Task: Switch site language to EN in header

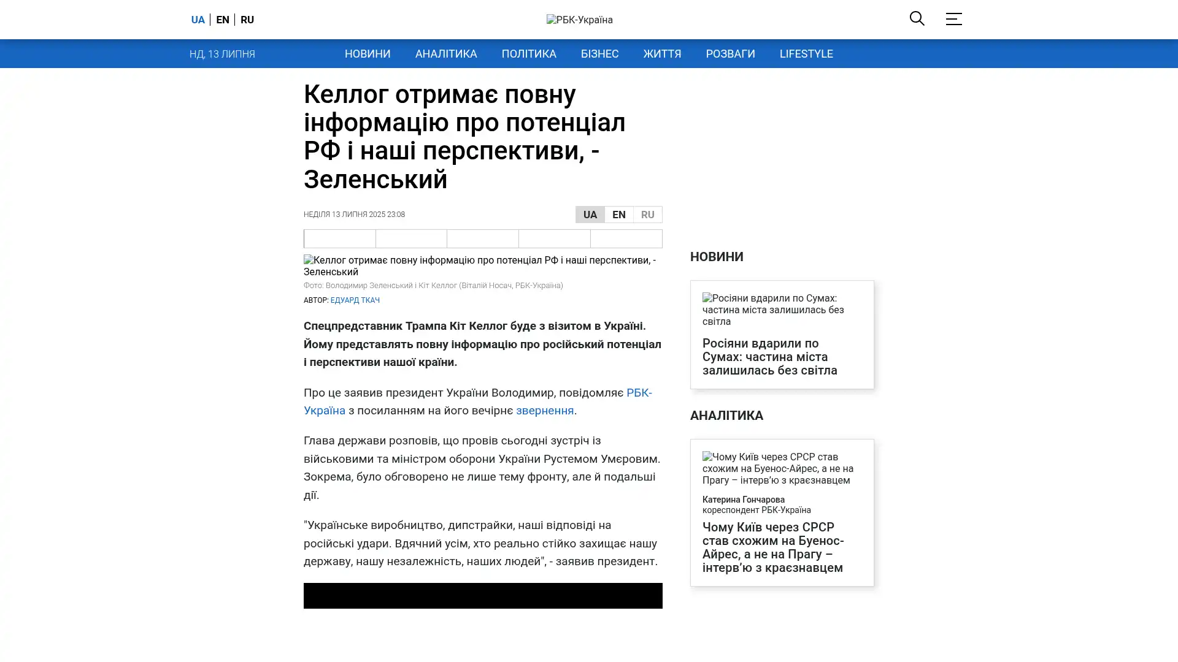Action: pos(223,20)
